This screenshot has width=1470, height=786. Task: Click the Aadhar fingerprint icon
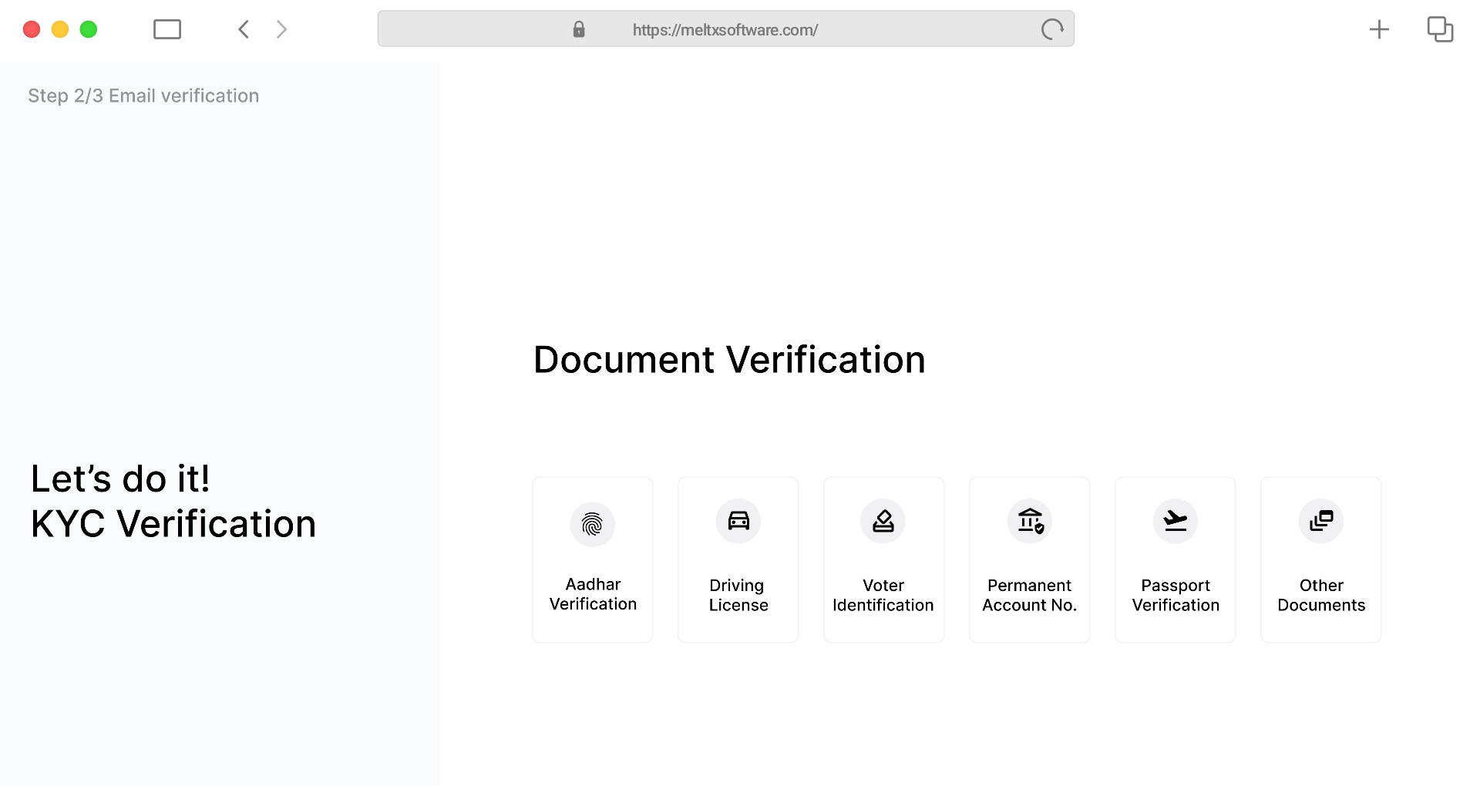tap(592, 525)
